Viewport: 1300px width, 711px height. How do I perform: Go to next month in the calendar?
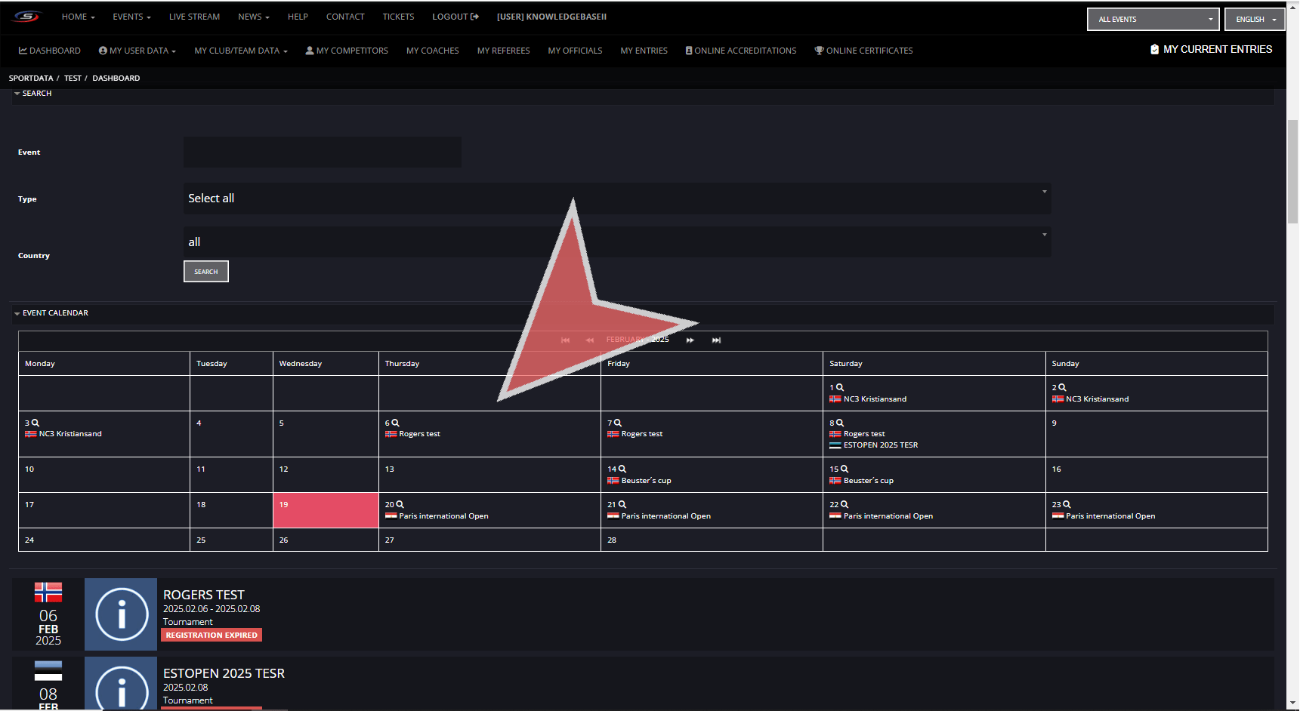point(690,340)
